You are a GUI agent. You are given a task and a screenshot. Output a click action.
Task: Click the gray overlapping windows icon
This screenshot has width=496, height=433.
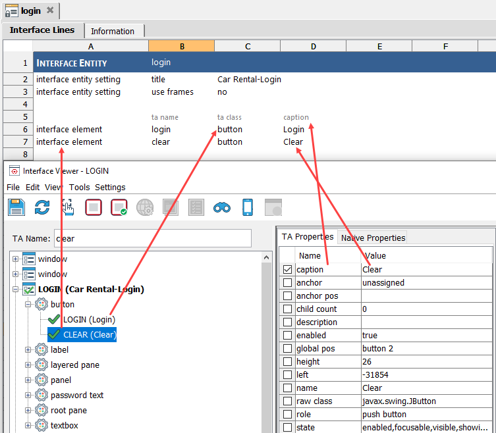(171, 207)
